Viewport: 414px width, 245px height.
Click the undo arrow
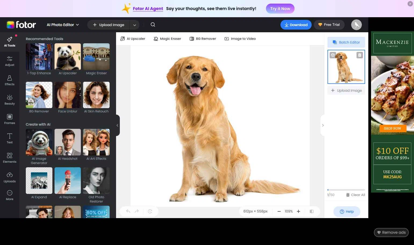(x=128, y=211)
